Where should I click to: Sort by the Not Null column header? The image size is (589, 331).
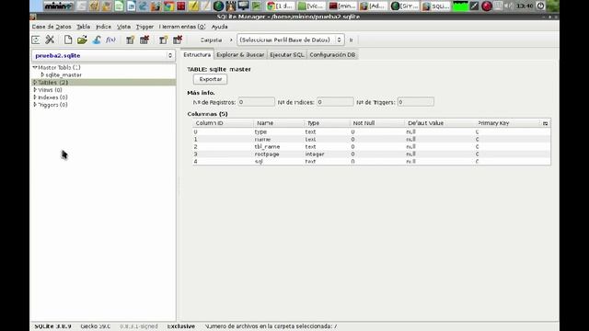coord(377,123)
